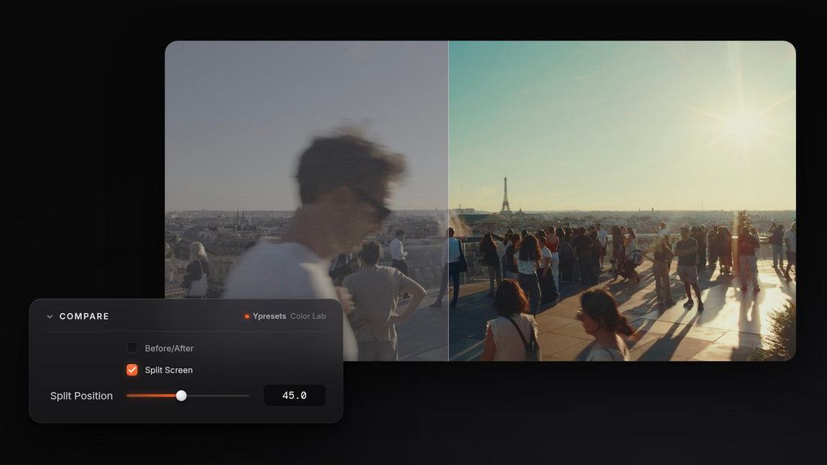This screenshot has width=827, height=465.
Task: Click the Color Lab label
Action: click(308, 316)
